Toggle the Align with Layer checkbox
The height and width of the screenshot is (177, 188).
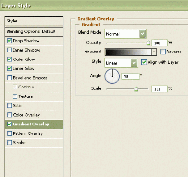(x=144, y=62)
